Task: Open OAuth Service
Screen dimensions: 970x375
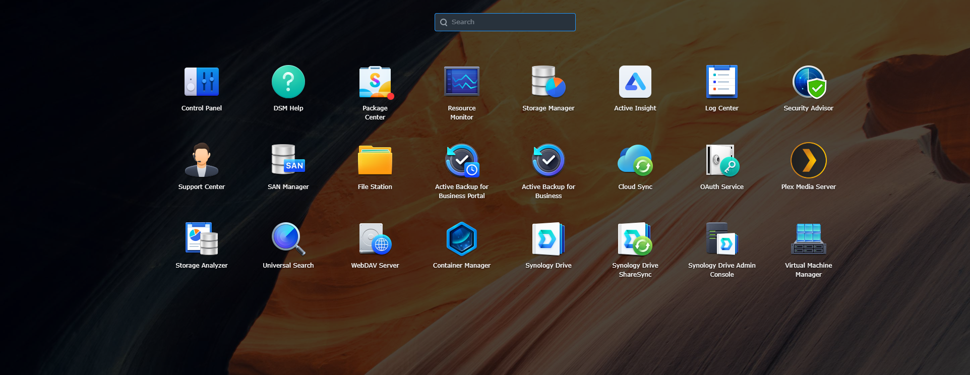Action: [x=722, y=160]
